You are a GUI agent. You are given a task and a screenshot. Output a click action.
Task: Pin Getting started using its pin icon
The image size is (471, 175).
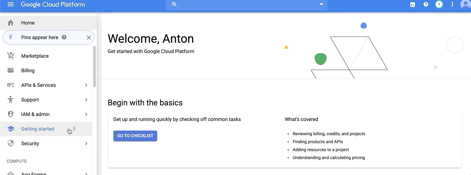74,129
